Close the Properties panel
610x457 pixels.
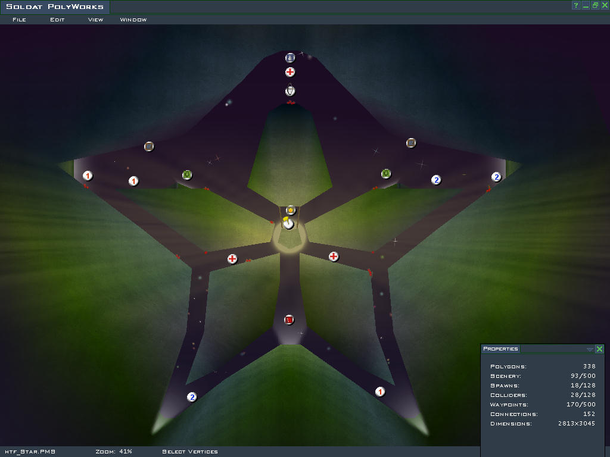coord(600,349)
